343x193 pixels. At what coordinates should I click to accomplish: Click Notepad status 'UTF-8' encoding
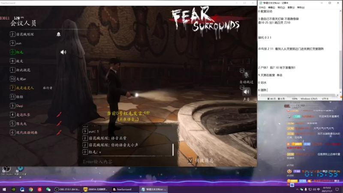tap(325, 99)
